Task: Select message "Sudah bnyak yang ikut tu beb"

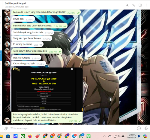Action: coord(33,32)
